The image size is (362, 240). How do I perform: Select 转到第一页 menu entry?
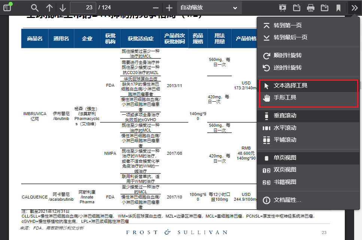(308, 25)
